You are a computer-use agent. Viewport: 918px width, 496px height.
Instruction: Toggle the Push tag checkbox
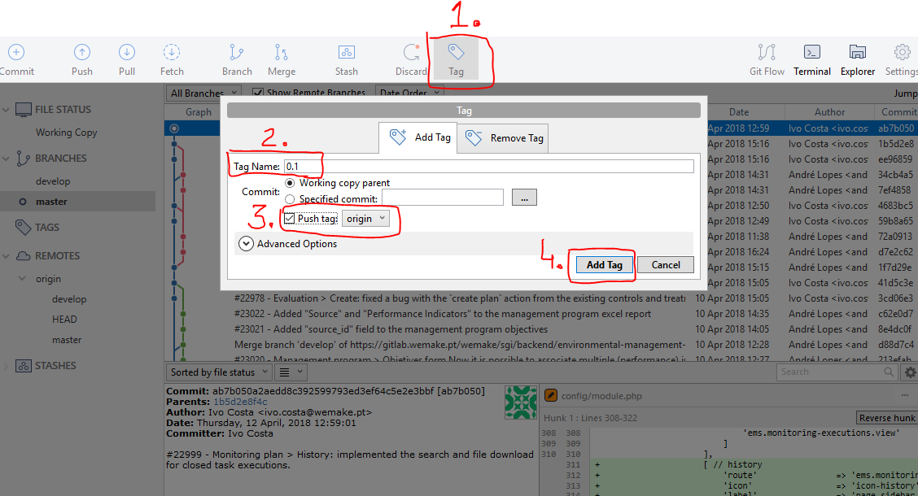click(x=289, y=219)
